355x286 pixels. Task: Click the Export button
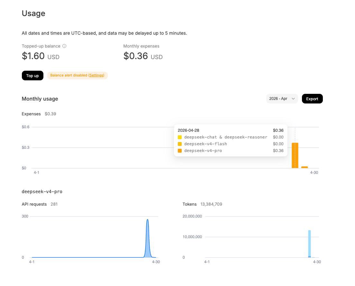(312, 99)
